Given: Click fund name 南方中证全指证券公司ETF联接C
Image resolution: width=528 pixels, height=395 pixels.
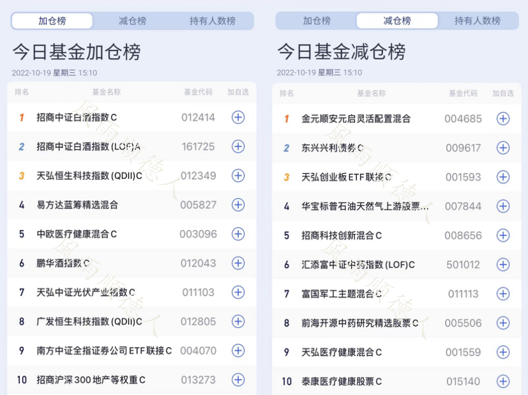Looking at the screenshot, I should point(104,350).
